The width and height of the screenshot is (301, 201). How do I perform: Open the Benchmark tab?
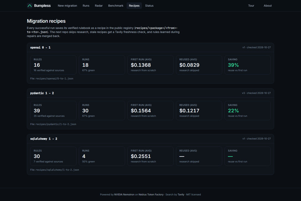(116, 6)
